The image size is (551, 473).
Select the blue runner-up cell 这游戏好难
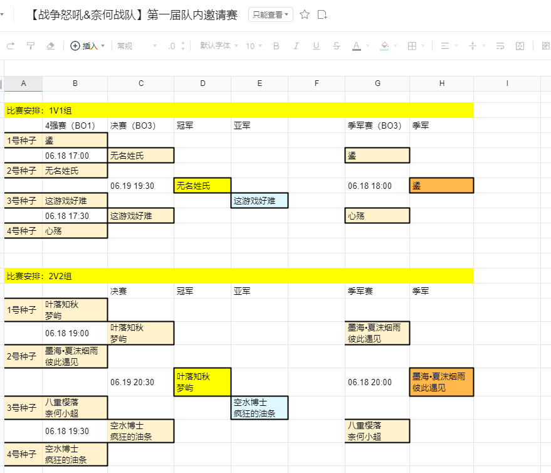pos(260,201)
